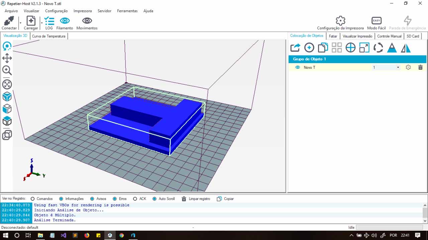Enable the Comandos log filter
This screenshot has height=240, width=428.
point(33,199)
